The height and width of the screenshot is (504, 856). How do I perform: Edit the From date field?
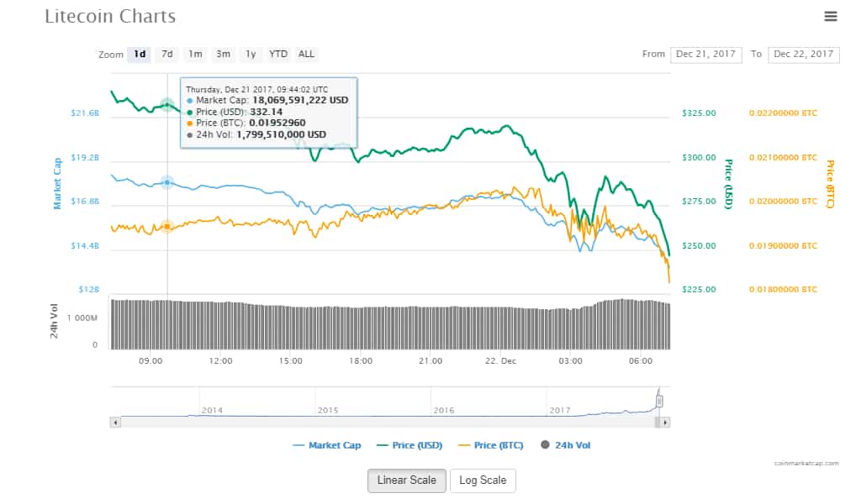(705, 55)
